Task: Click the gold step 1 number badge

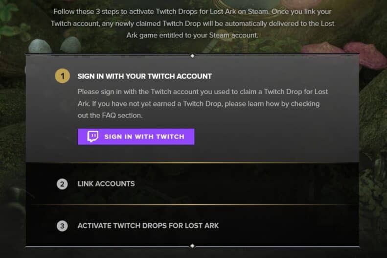Action: point(62,76)
